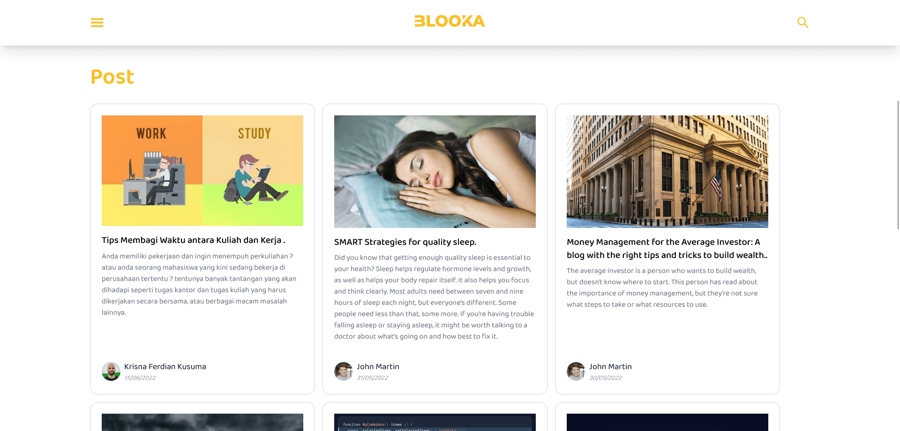Open the dark navy post thumbnail

click(667, 422)
